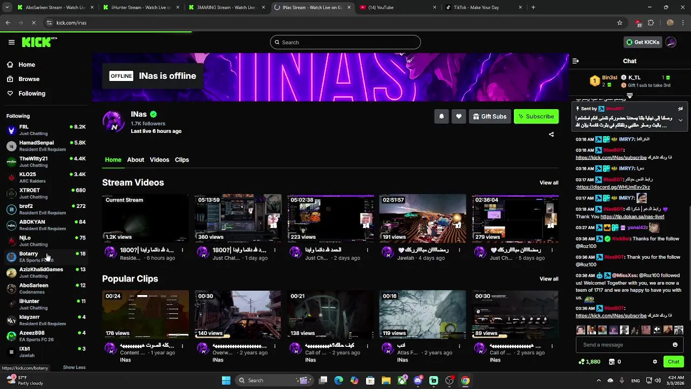
Task: Open chat settings gear icon
Action: tap(655, 362)
